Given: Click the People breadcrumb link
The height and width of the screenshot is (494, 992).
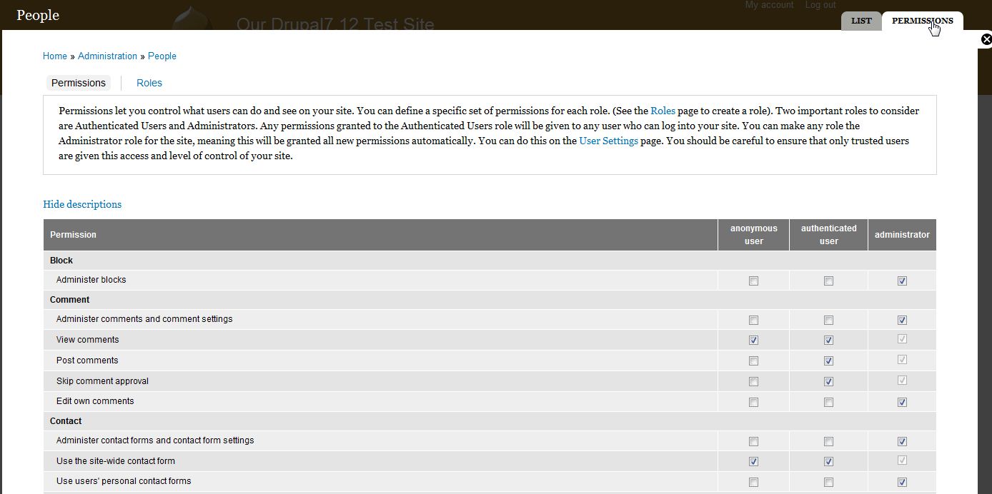Looking at the screenshot, I should (162, 56).
